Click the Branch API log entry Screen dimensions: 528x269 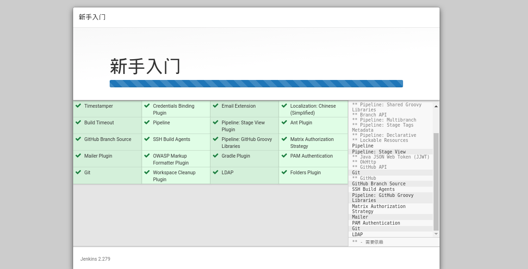tap(369, 115)
